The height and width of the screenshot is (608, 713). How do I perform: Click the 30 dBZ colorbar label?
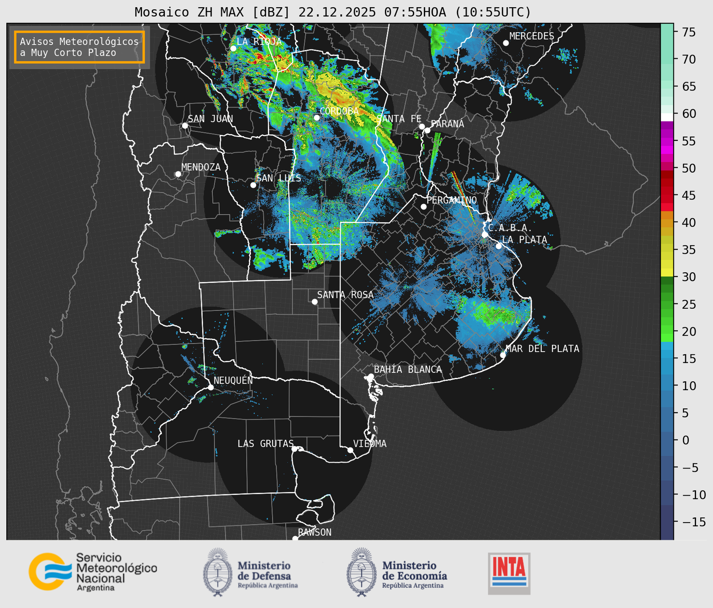point(688,277)
